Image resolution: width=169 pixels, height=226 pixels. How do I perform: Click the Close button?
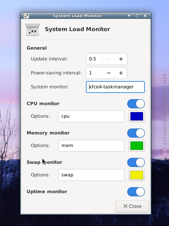pyautogui.click(x=132, y=206)
